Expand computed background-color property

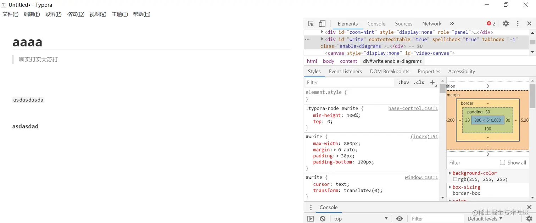click(x=450, y=173)
